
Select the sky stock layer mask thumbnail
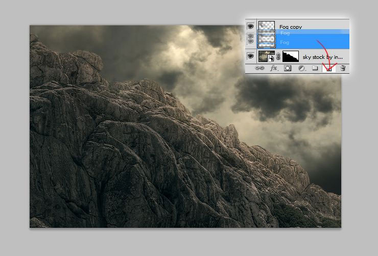[291, 56]
